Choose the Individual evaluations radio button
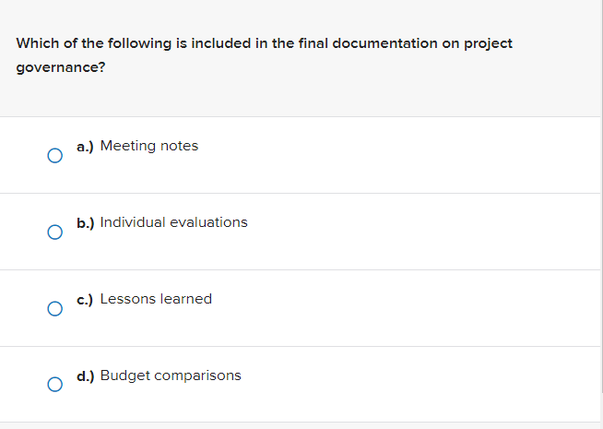Viewport: 603px width, 429px height. pos(55,232)
